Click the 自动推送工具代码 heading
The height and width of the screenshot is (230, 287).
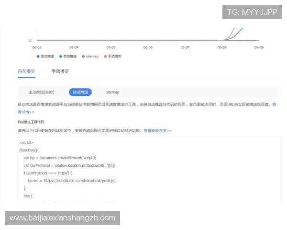pos(31,122)
